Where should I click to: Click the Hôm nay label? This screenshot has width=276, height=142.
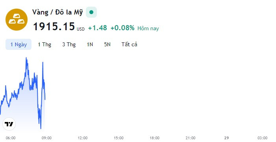[148, 28]
